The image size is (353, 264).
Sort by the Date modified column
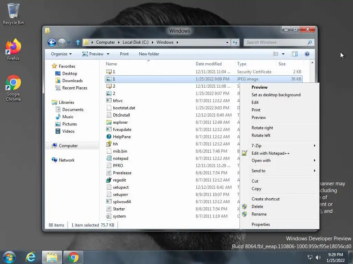tap(214, 64)
